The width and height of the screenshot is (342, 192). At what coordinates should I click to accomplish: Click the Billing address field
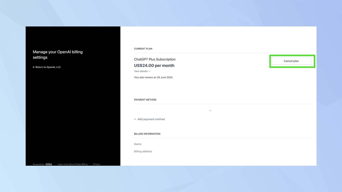point(143,151)
